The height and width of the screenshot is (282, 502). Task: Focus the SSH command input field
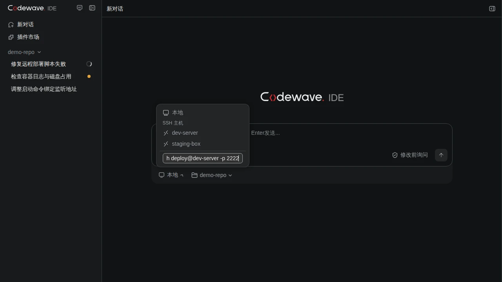203,158
